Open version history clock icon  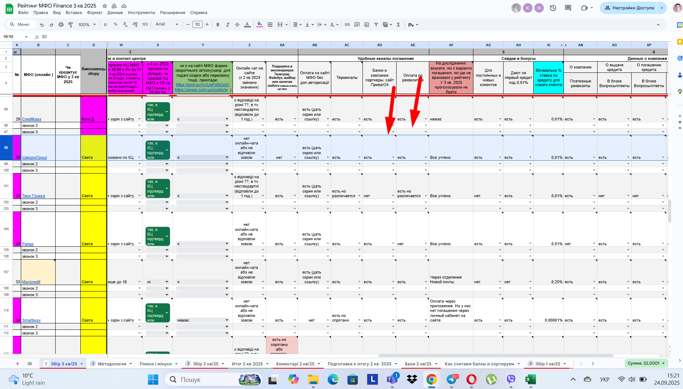(x=553, y=8)
